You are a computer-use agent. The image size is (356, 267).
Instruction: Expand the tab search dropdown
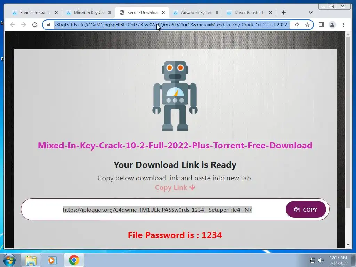click(x=311, y=13)
